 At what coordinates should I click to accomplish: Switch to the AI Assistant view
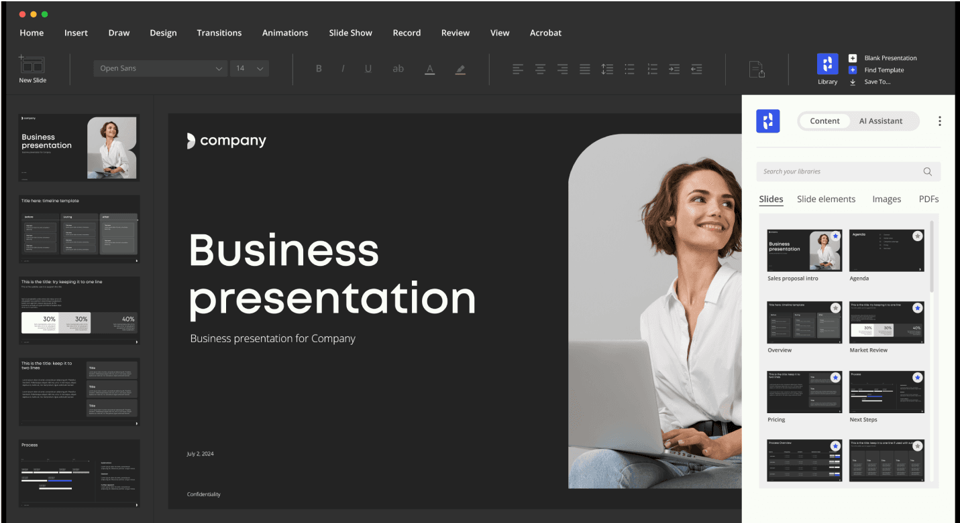(880, 121)
